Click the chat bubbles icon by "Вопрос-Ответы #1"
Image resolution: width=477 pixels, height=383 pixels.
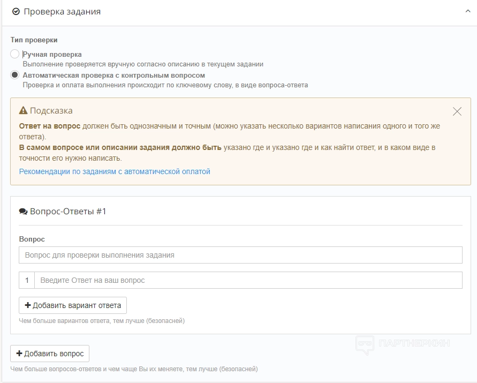23,212
